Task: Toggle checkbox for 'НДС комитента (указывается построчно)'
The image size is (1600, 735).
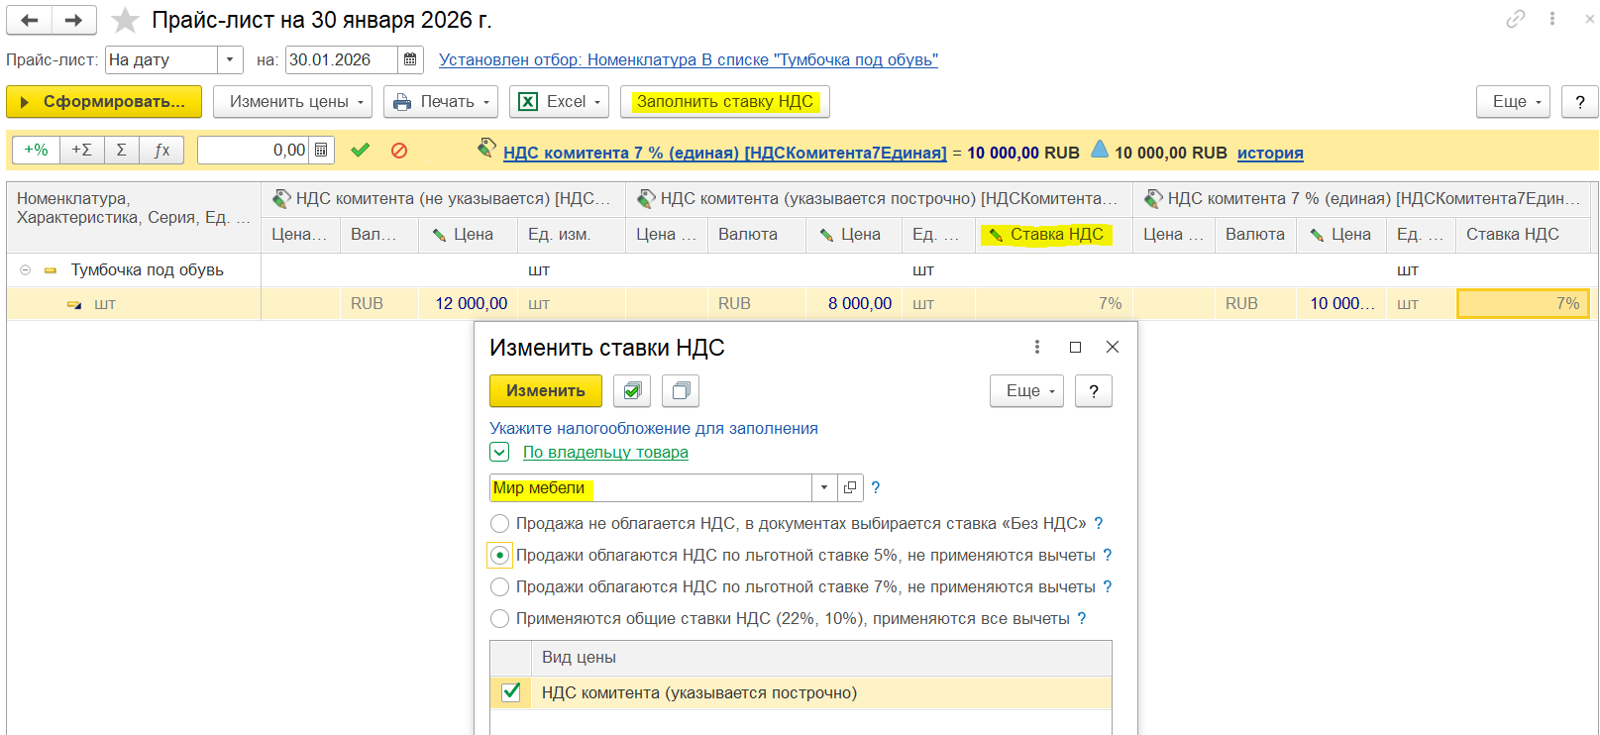Action: click(511, 692)
